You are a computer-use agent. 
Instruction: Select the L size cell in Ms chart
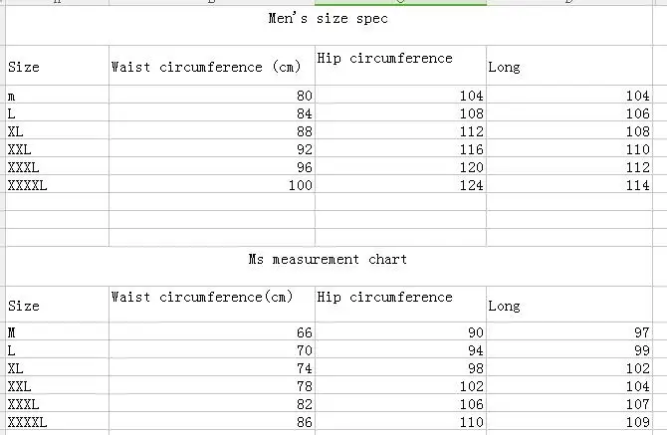(x=57, y=349)
